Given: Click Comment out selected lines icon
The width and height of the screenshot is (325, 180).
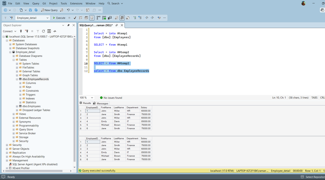Looking at the screenshot, I should (135, 18).
